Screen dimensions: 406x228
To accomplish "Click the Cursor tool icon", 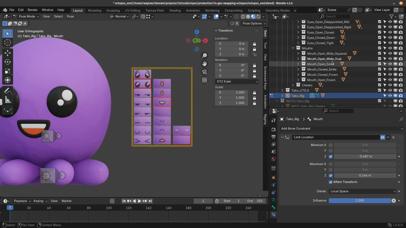I will pyautogui.click(x=8, y=43).
